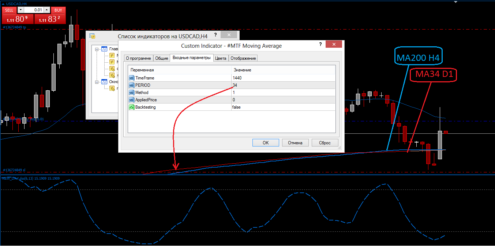The width and height of the screenshot is (495, 246).
Task: Select the indicator icon under the Окно branch
Action: click(112, 88)
